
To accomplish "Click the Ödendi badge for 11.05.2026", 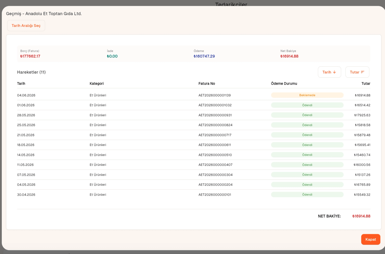I will (x=307, y=165).
